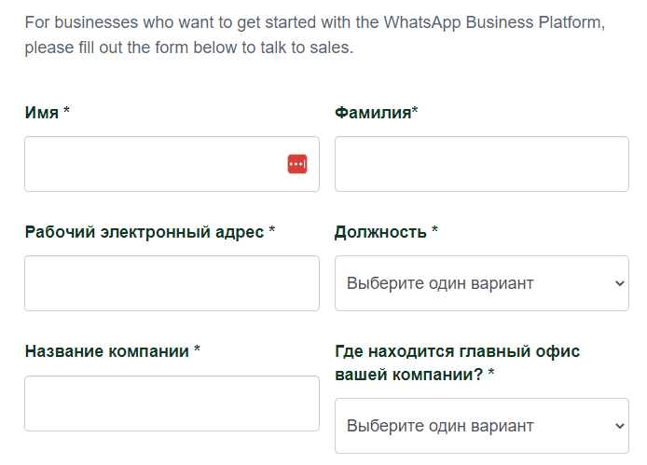Open the главный офис location dropdown

tap(482, 426)
